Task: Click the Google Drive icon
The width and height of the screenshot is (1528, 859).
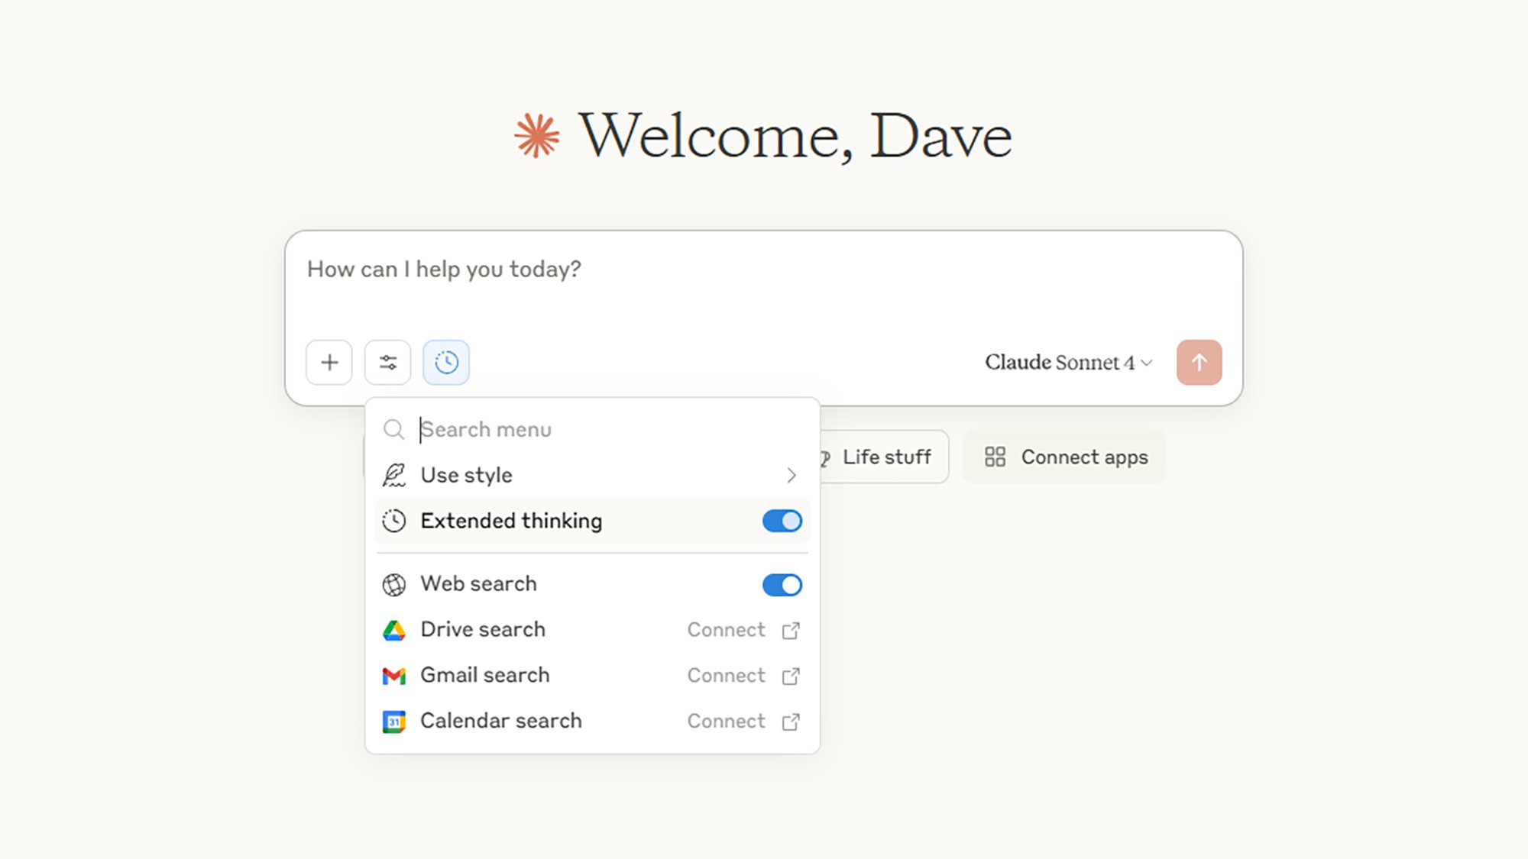Action: click(393, 630)
